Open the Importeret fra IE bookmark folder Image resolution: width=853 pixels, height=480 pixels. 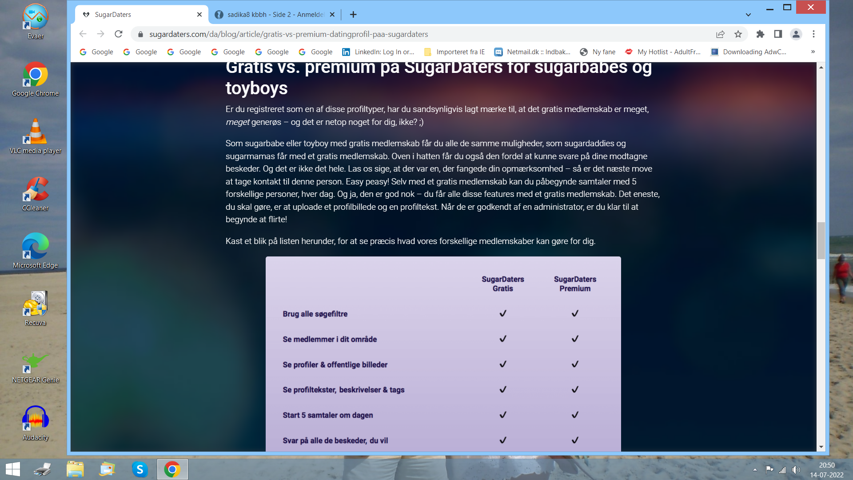pyautogui.click(x=454, y=52)
